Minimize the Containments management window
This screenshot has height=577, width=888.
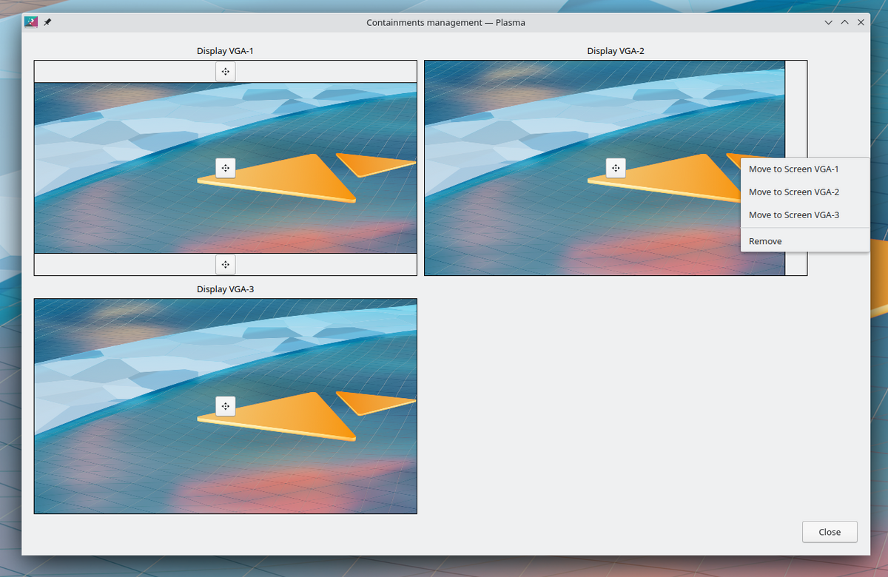click(x=829, y=23)
